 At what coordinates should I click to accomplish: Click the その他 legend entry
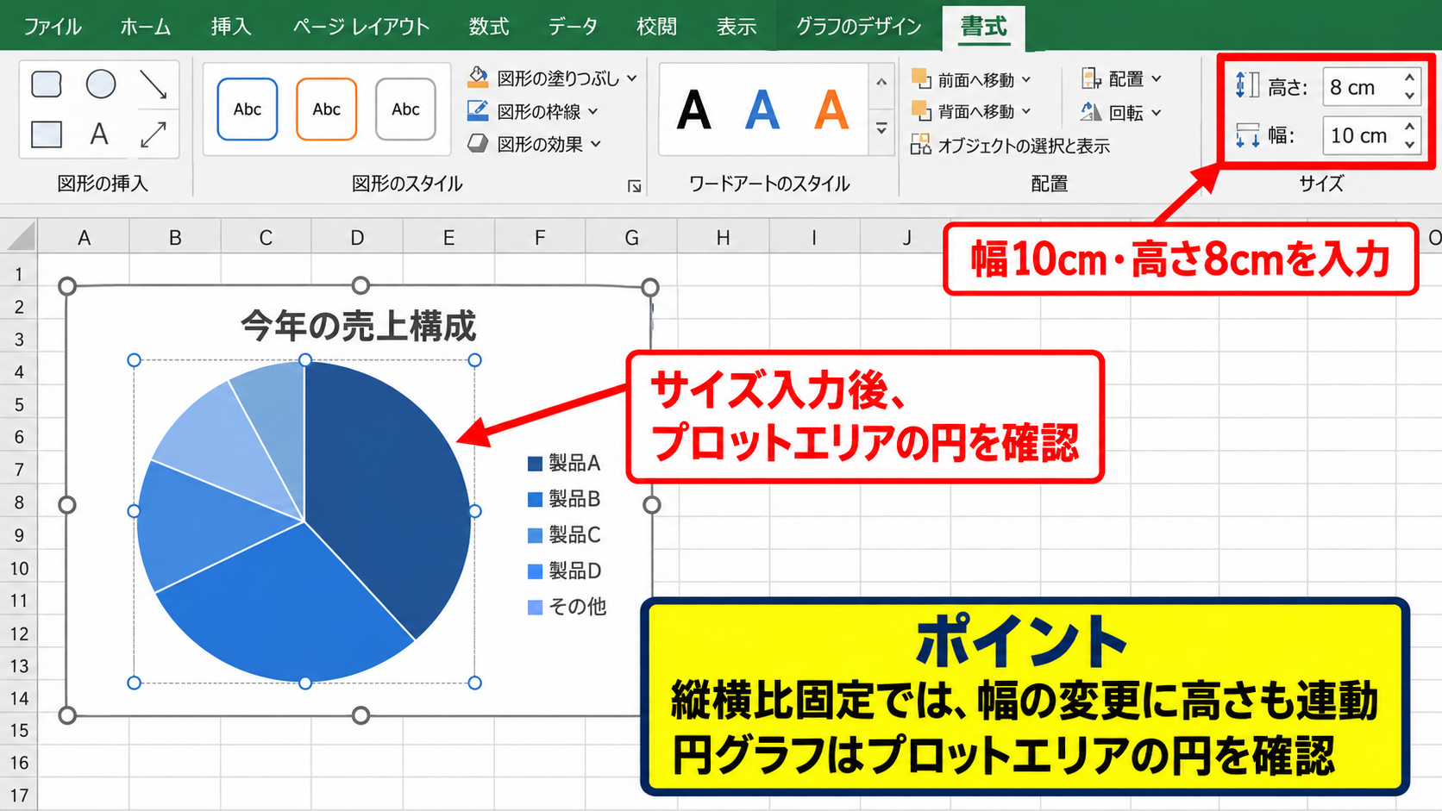coord(567,607)
